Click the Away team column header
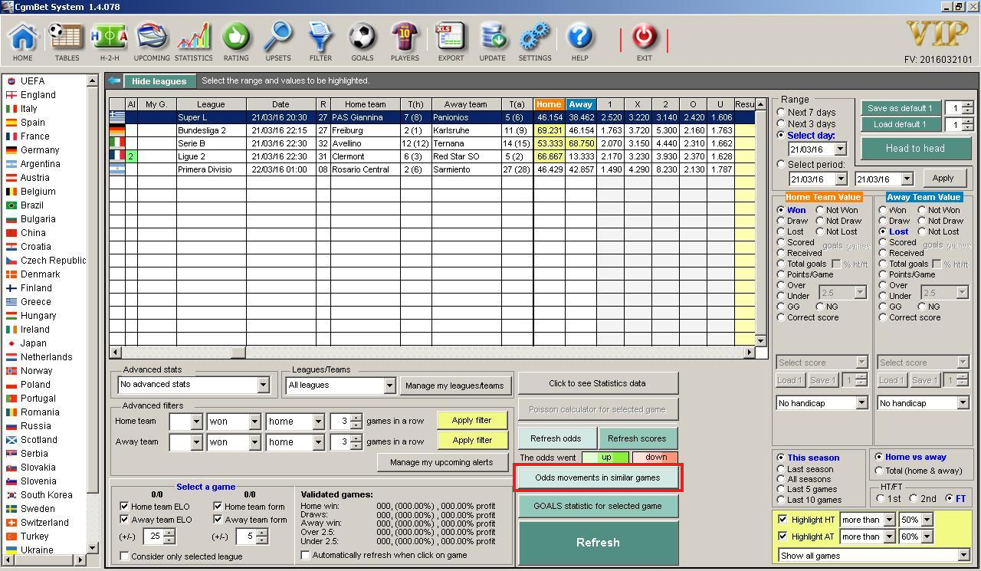Screen dimensions: 981x571 [x=466, y=104]
